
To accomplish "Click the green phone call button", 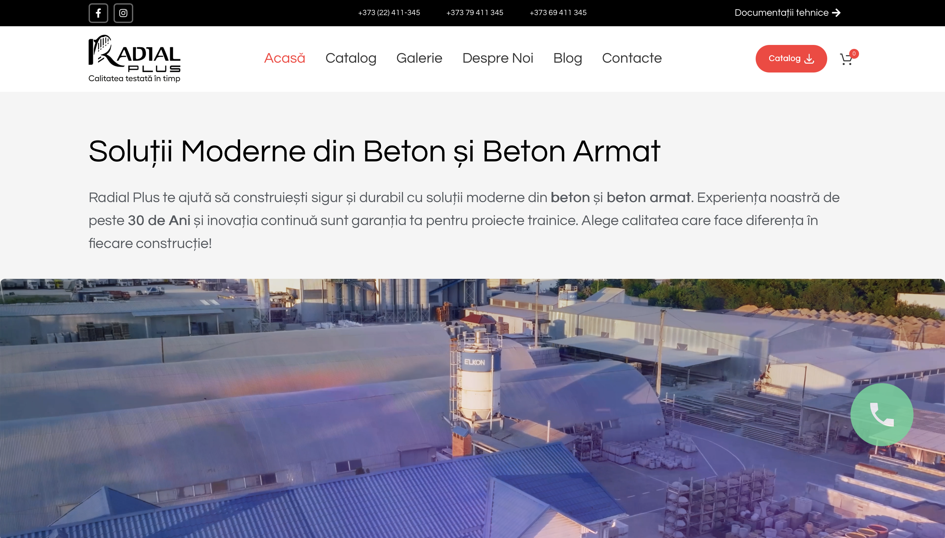I will [x=881, y=414].
